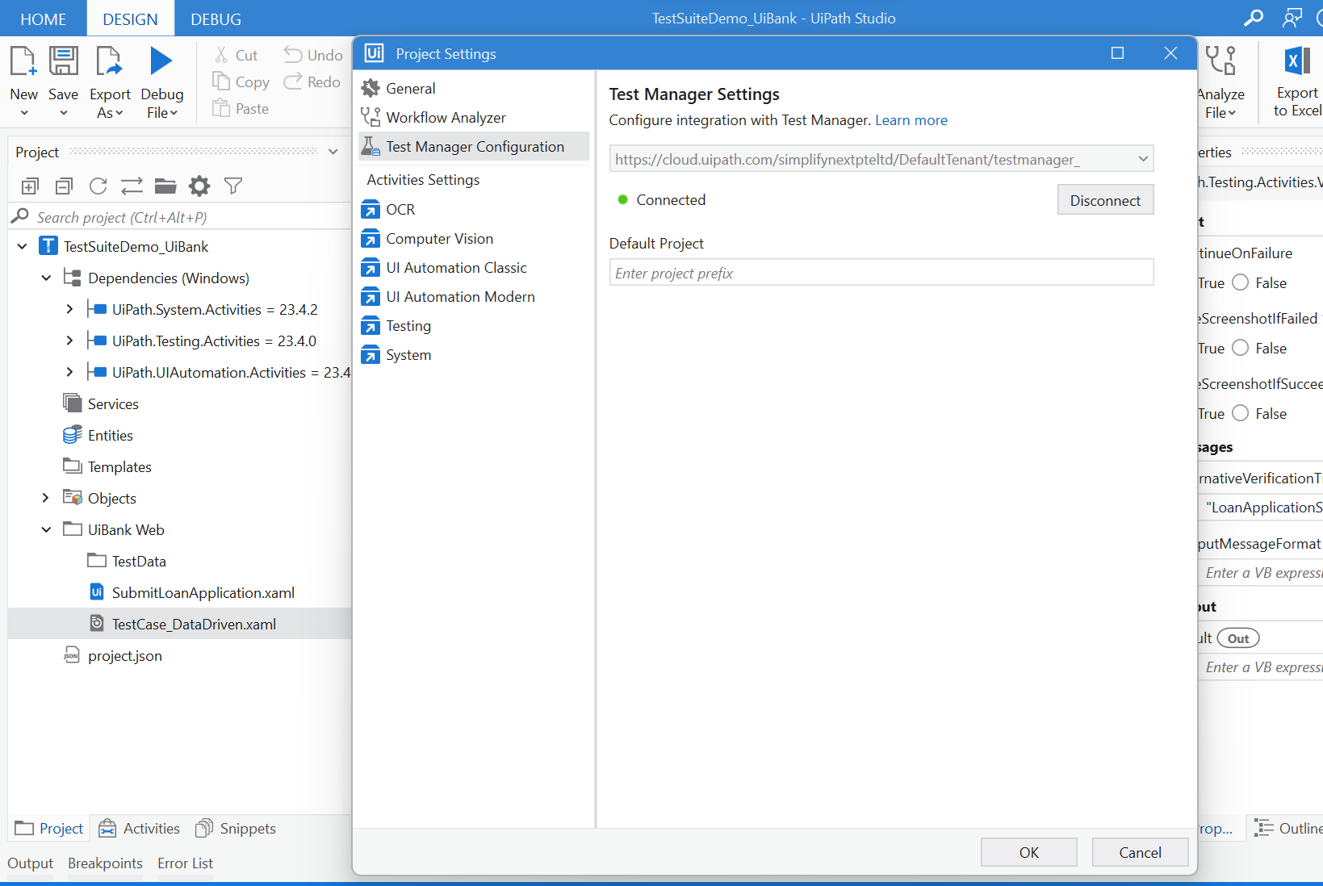Select False for TakeScreenshotIfFailed
Image resolution: width=1323 pixels, height=886 pixels.
1241,348
